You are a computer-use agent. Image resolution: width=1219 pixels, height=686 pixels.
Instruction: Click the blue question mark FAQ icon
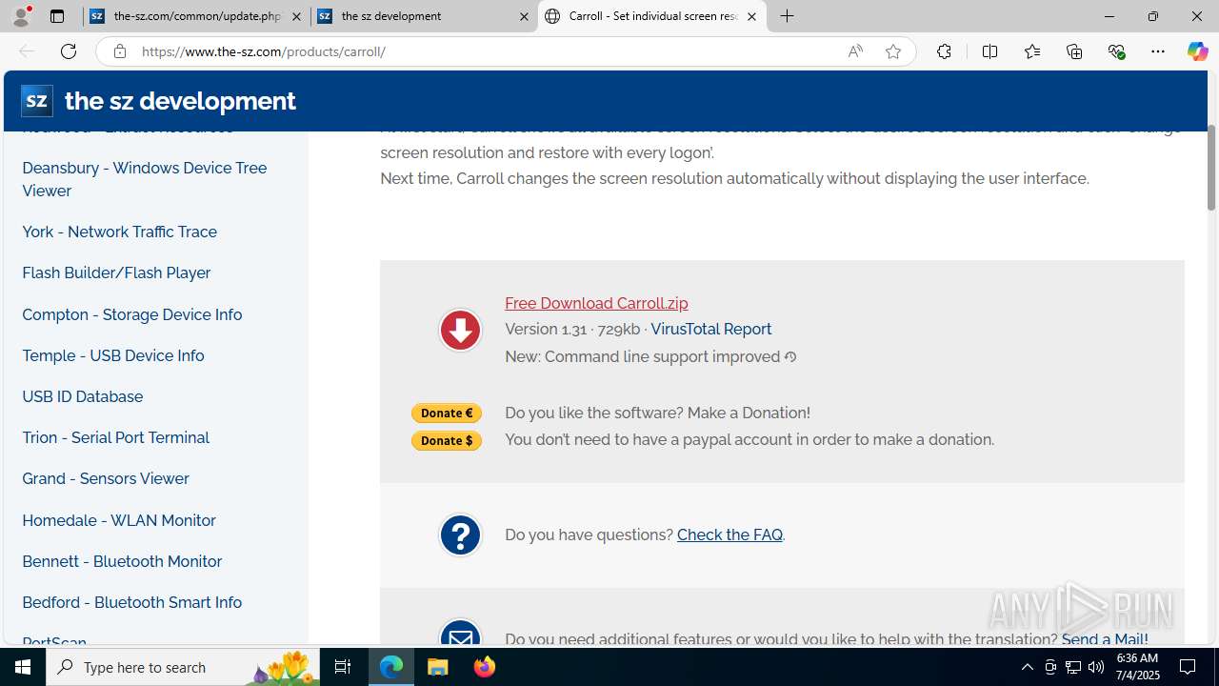click(x=460, y=535)
